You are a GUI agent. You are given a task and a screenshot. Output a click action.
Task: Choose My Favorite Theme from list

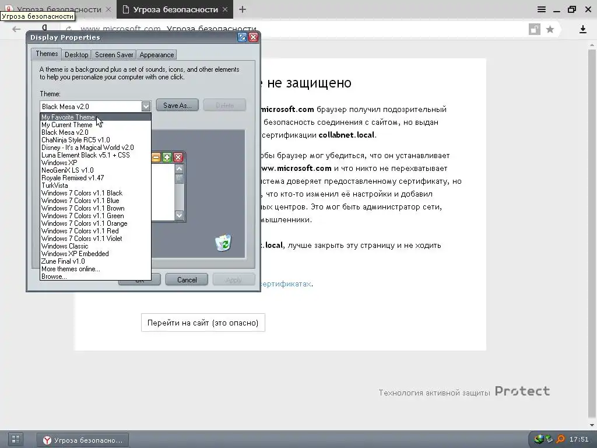(96, 117)
